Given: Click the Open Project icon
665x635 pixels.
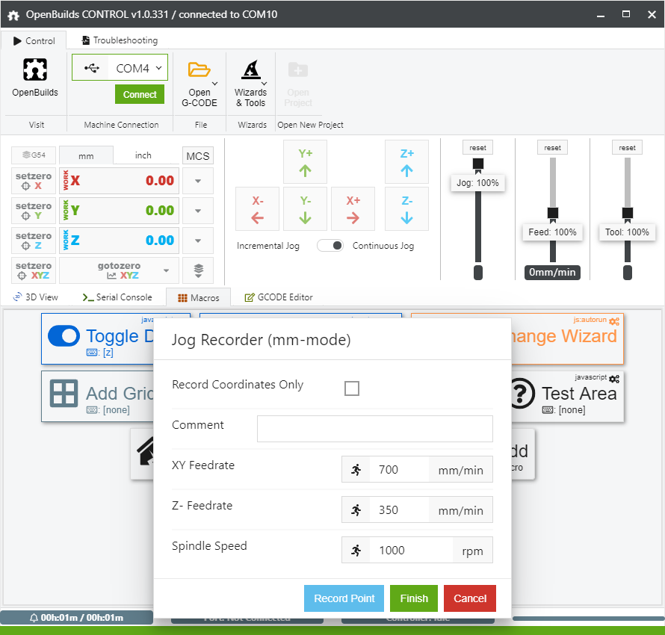Looking at the screenshot, I should click(x=298, y=69).
